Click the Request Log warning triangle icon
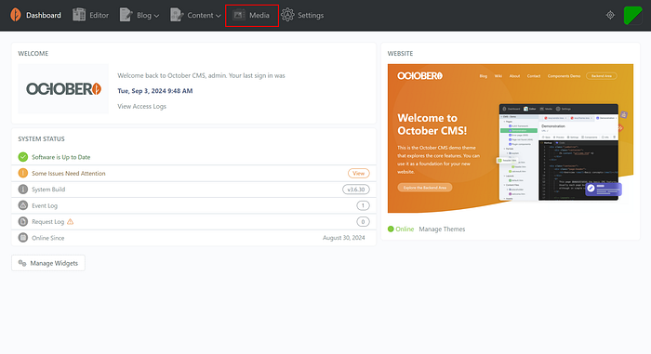The image size is (651, 354). point(70,222)
